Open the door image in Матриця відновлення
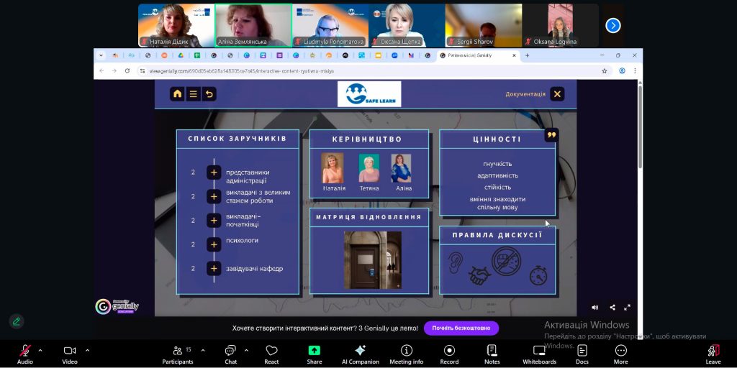The width and height of the screenshot is (737, 368). 373,259
